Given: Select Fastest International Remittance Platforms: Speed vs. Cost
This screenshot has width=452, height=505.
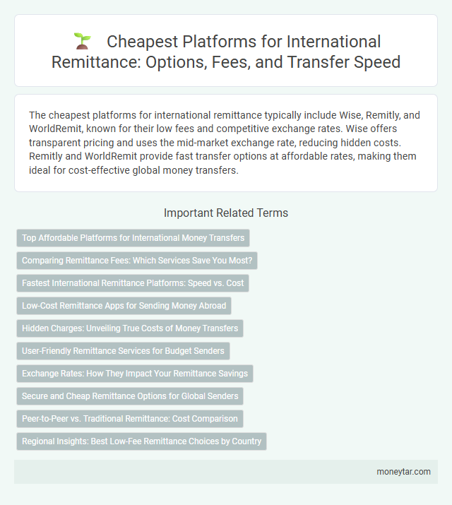Looking at the screenshot, I should point(133,283).
